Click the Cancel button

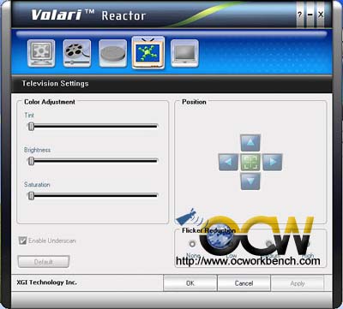(244, 283)
